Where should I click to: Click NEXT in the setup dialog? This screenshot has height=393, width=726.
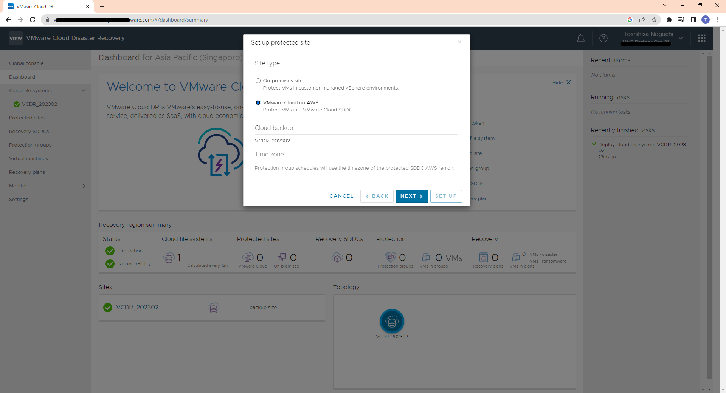(412, 196)
